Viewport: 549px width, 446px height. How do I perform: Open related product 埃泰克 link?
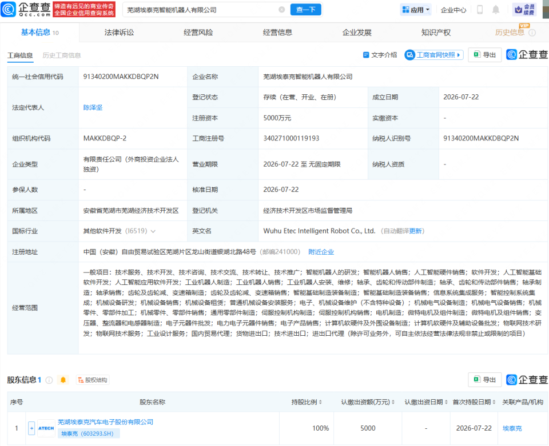coord(512,428)
